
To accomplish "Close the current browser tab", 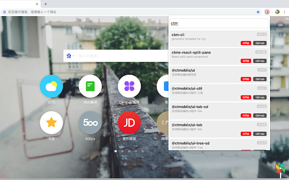I will coord(37,4).
